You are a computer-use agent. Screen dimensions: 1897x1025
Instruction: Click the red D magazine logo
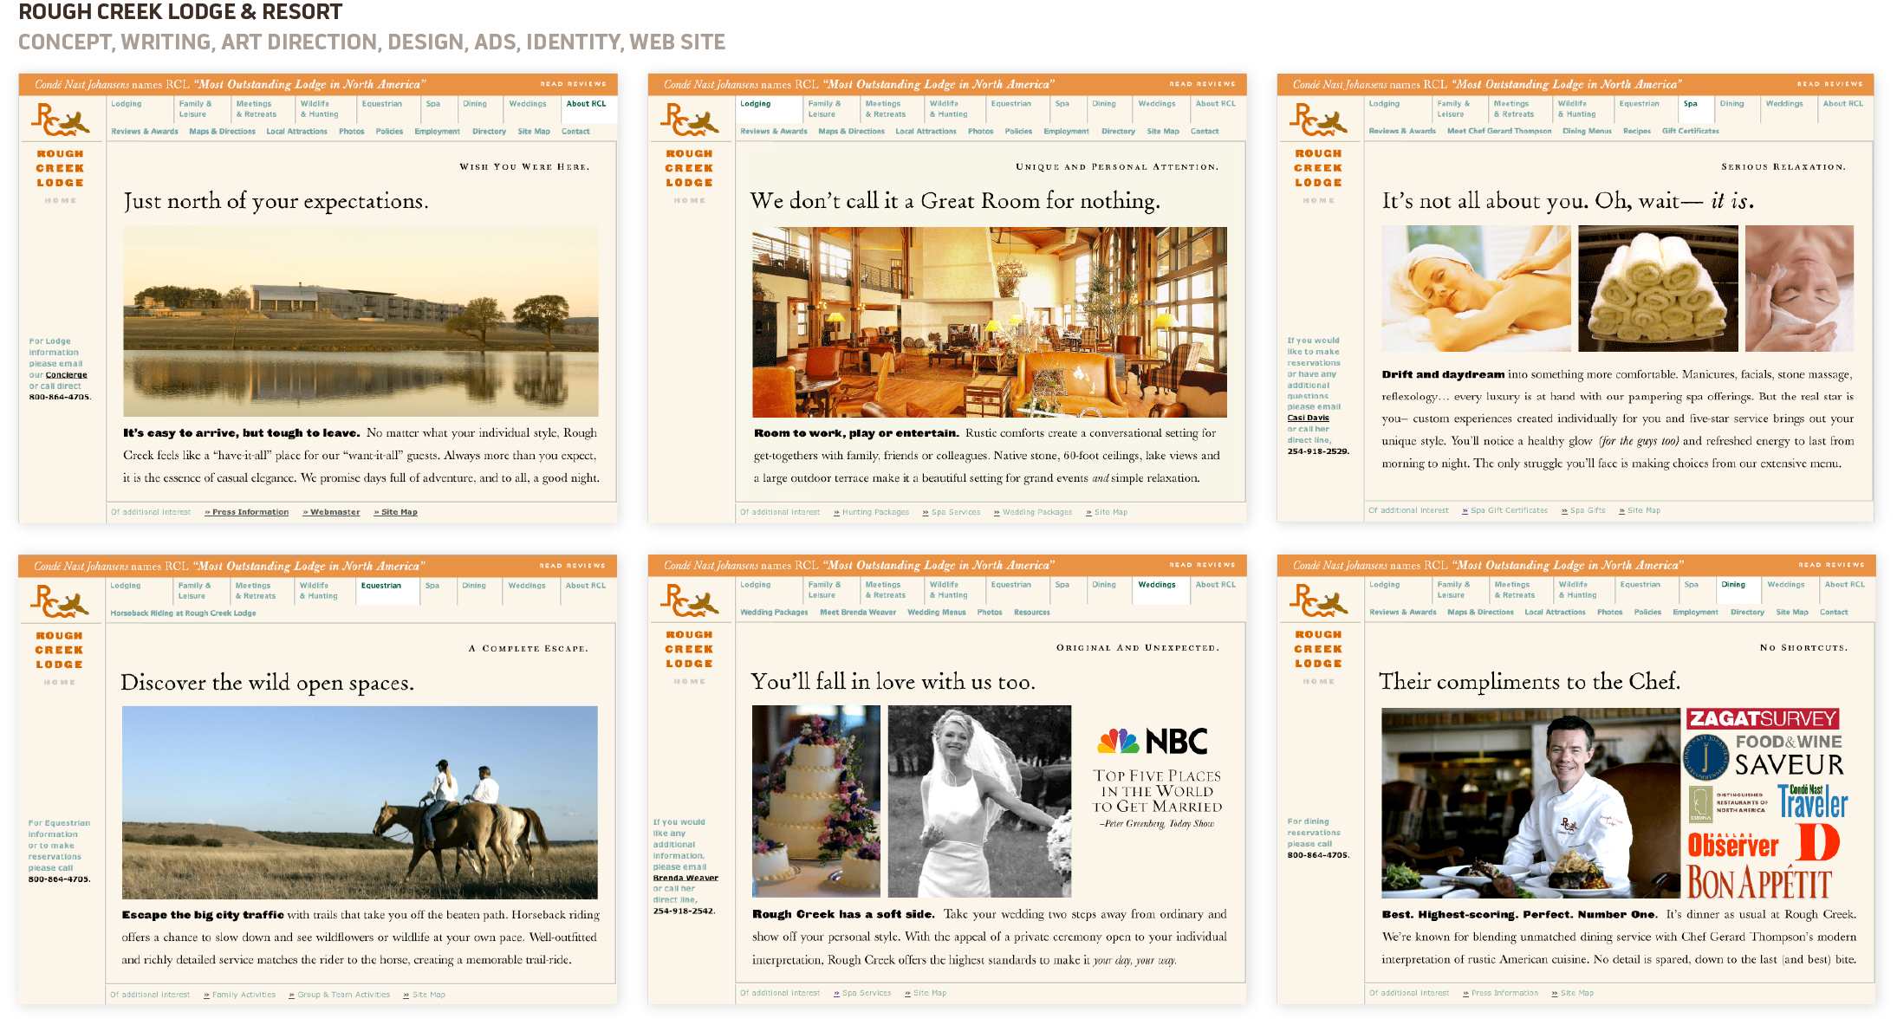tap(1817, 843)
